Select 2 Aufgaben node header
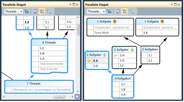This screenshot has width=184, height=102. coord(150,49)
